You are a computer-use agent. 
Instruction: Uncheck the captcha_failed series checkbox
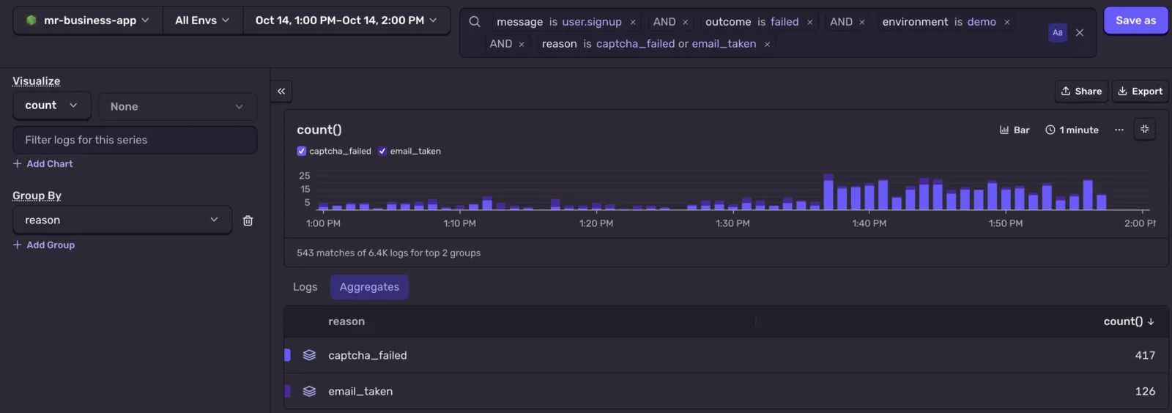[x=301, y=151]
